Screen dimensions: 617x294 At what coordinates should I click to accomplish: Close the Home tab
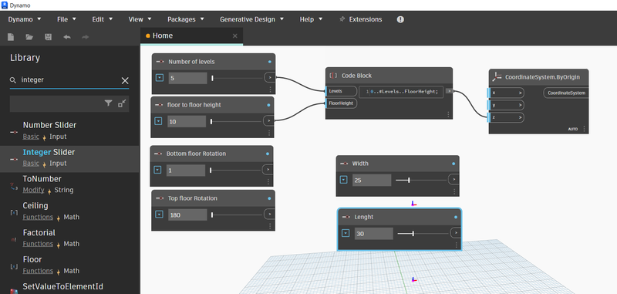(235, 35)
